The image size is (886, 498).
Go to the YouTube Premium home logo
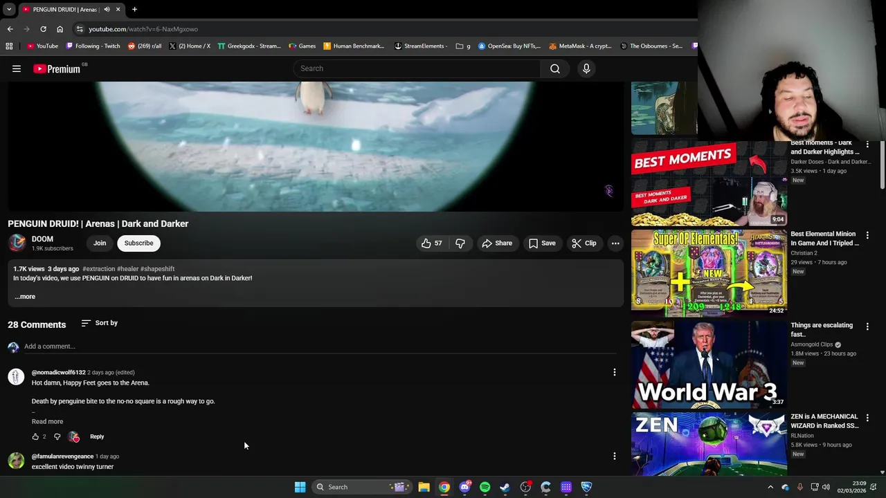click(57, 68)
